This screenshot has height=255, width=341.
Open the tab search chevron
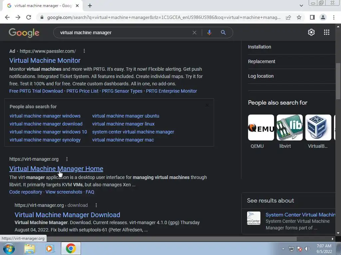tap(301, 6)
